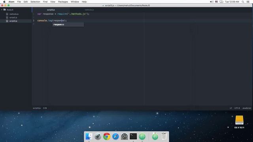Click the JavaScript grammar selector

coord(247,108)
